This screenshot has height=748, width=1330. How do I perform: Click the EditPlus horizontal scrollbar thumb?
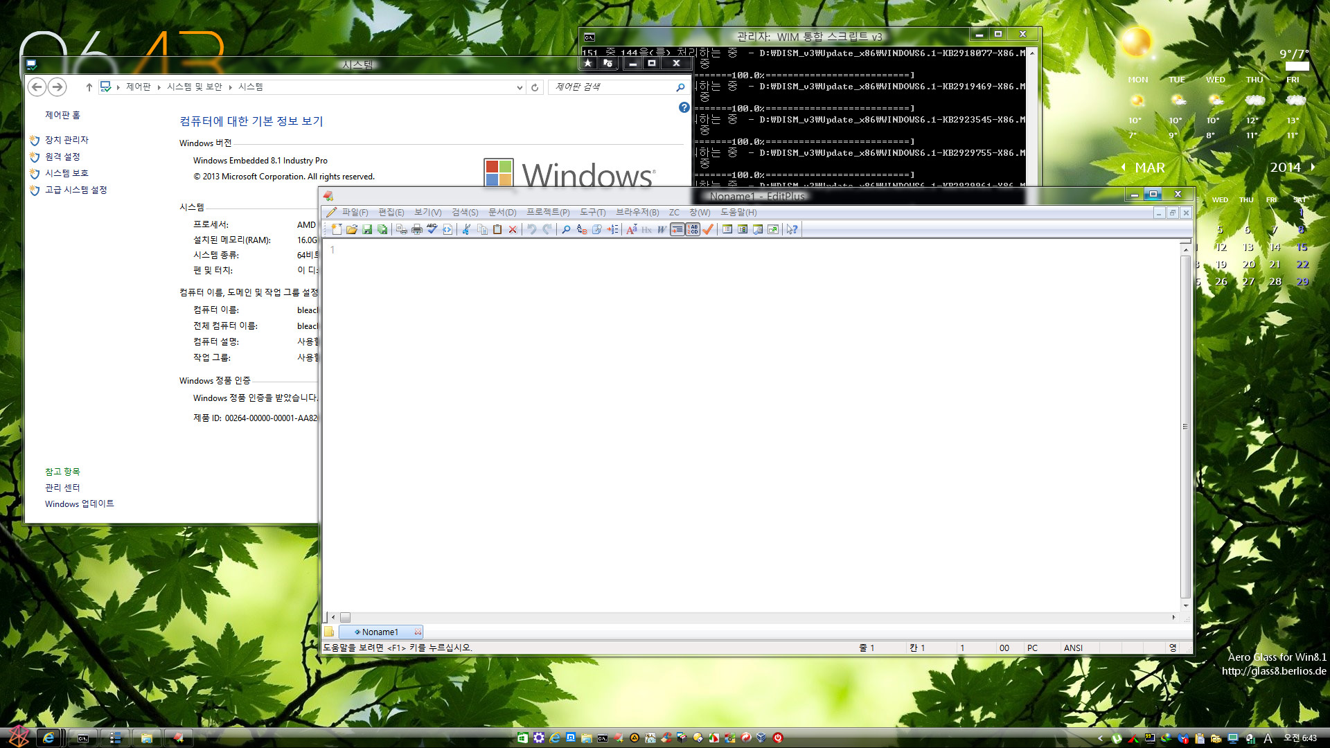[x=345, y=617]
